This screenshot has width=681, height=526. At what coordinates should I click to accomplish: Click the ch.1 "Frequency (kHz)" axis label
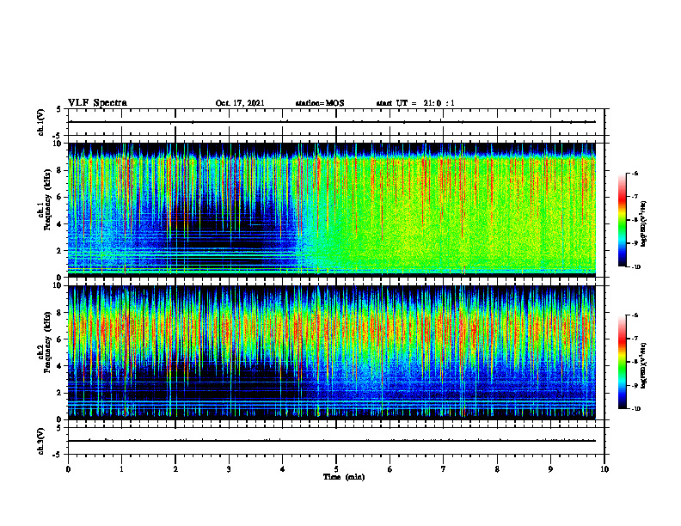pos(47,200)
